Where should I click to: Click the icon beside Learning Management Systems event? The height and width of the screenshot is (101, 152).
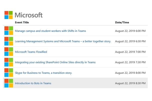(x=9, y=41)
